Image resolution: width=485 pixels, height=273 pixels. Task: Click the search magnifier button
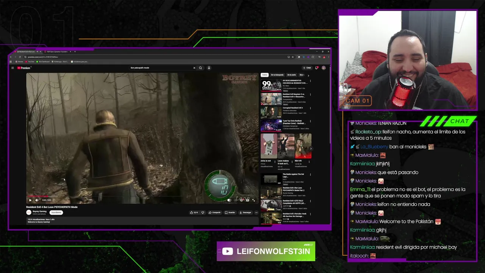click(x=200, y=68)
